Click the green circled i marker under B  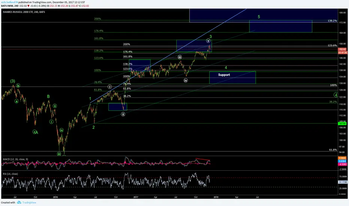click(x=51, y=122)
